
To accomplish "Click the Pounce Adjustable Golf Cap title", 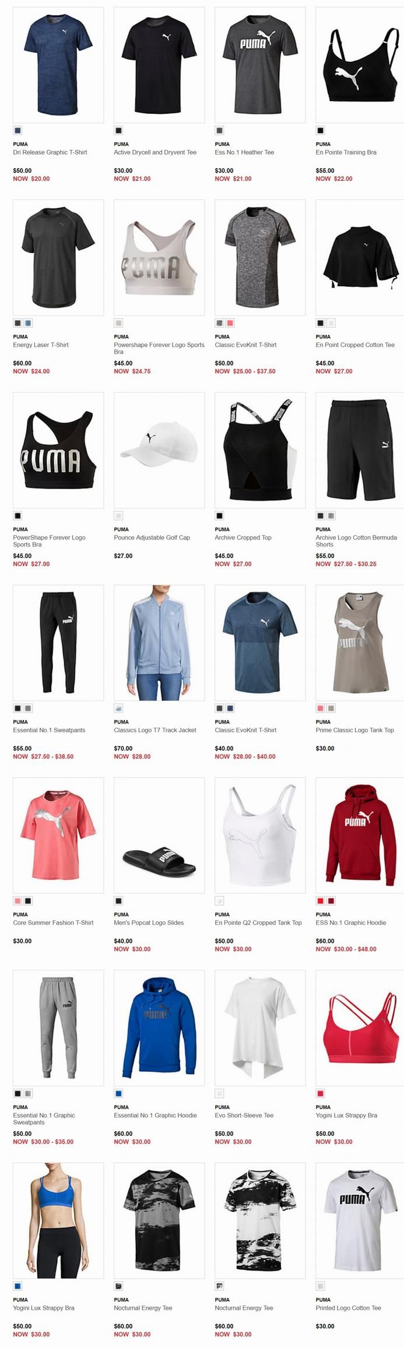I will point(152,538).
